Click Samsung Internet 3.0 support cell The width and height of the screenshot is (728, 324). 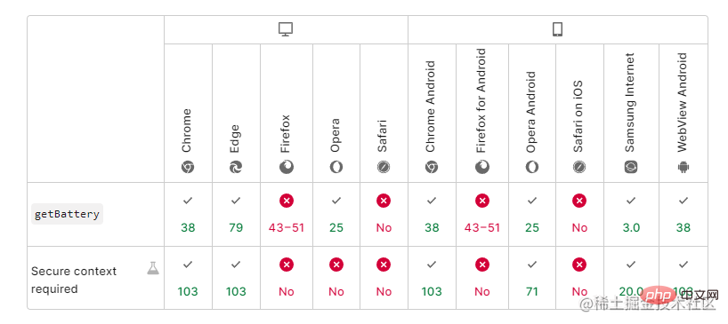[631, 214]
